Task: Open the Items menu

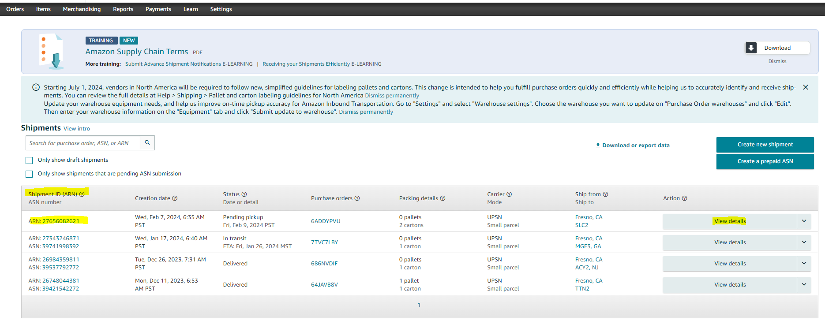Action: coord(43,9)
